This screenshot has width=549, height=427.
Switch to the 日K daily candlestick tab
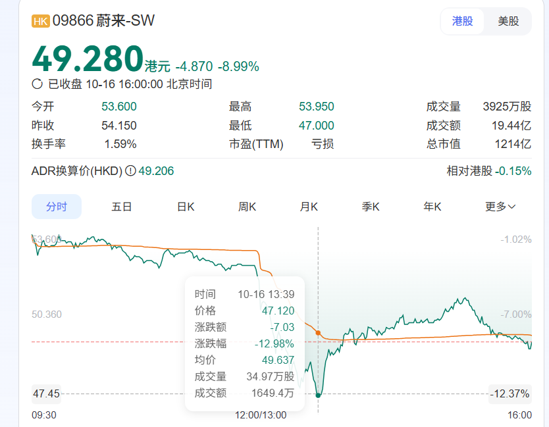click(186, 207)
